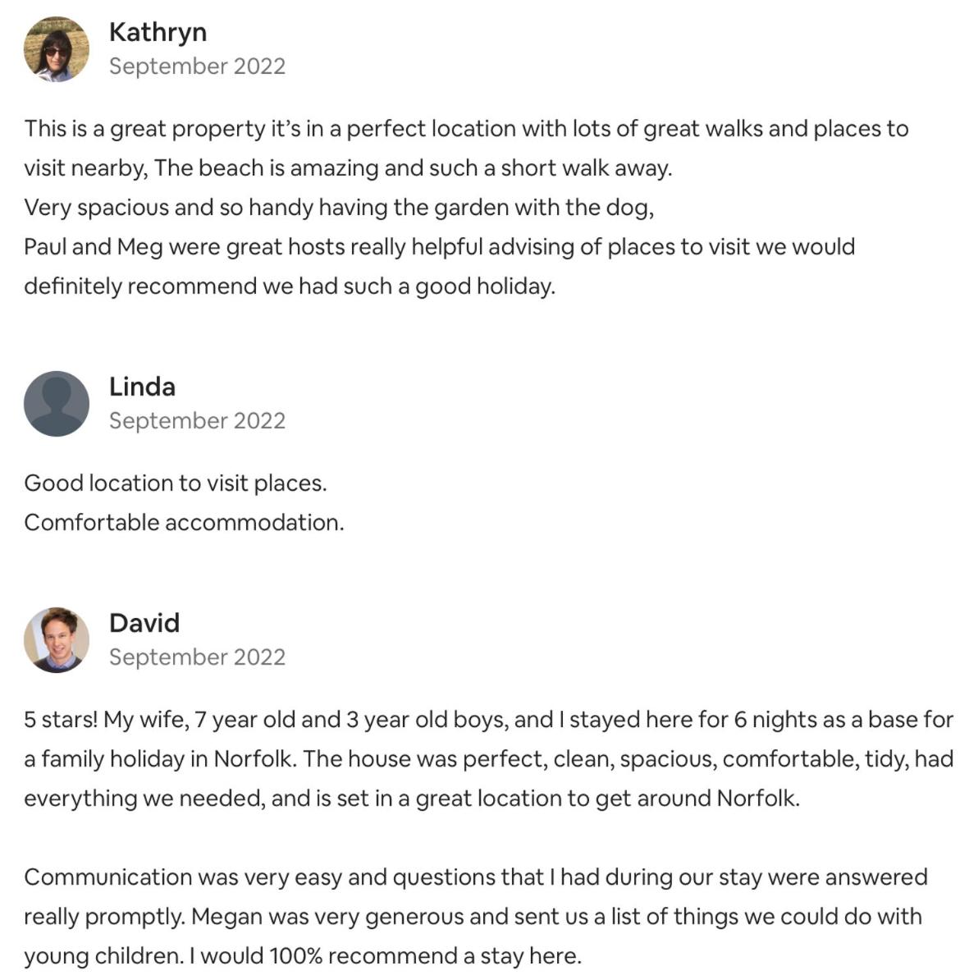Click September 2022 date under David

point(197,657)
